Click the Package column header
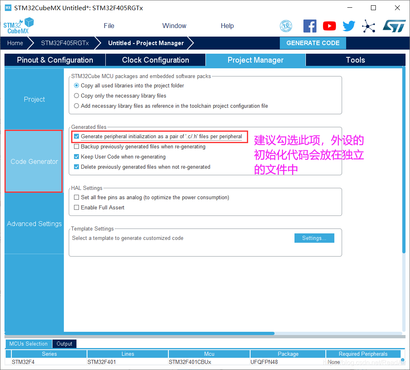The width and height of the screenshot is (410, 370). tap(288, 354)
